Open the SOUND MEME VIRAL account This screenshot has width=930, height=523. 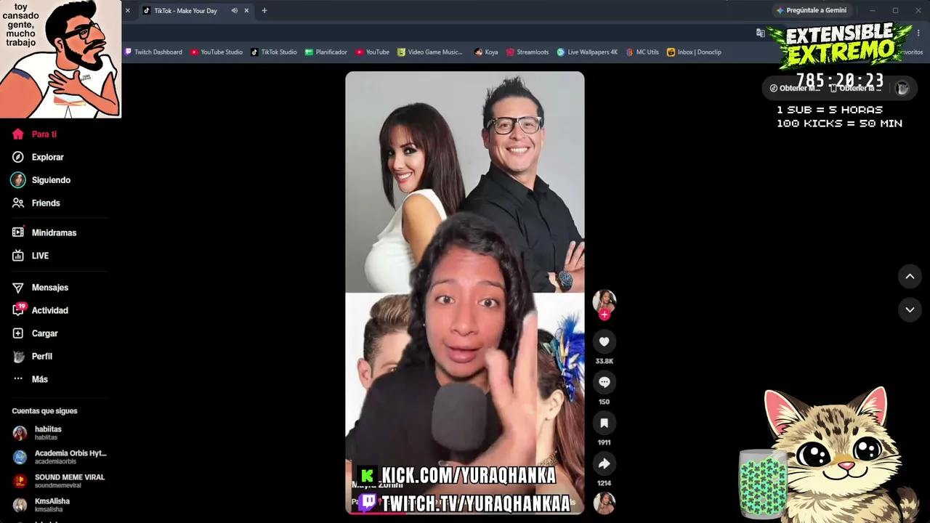(59, 481)
